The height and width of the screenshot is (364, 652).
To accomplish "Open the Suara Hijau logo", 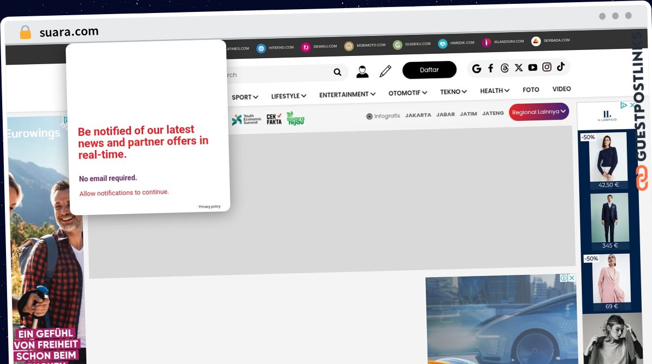I will pos(296,118).
